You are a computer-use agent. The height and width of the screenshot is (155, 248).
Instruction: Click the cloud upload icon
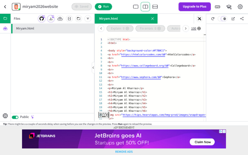pyautogui.click(x=60, y=19)
